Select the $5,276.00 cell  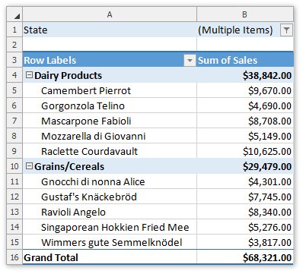[245, 227]
